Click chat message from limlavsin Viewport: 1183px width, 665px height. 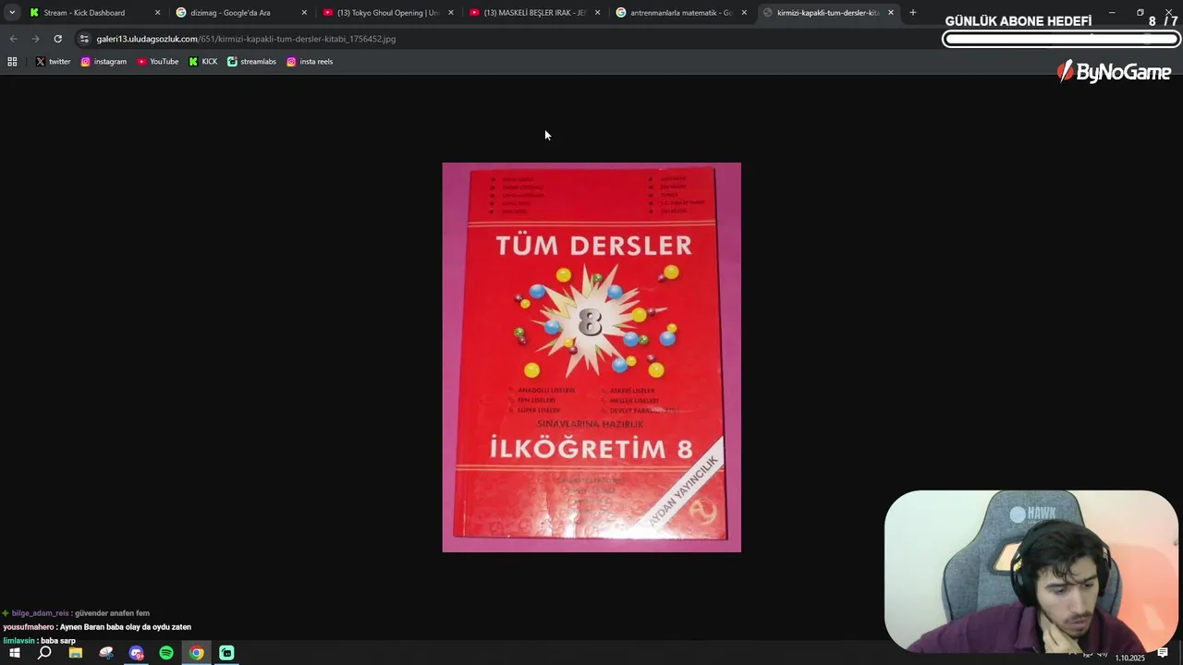[40, 641]
